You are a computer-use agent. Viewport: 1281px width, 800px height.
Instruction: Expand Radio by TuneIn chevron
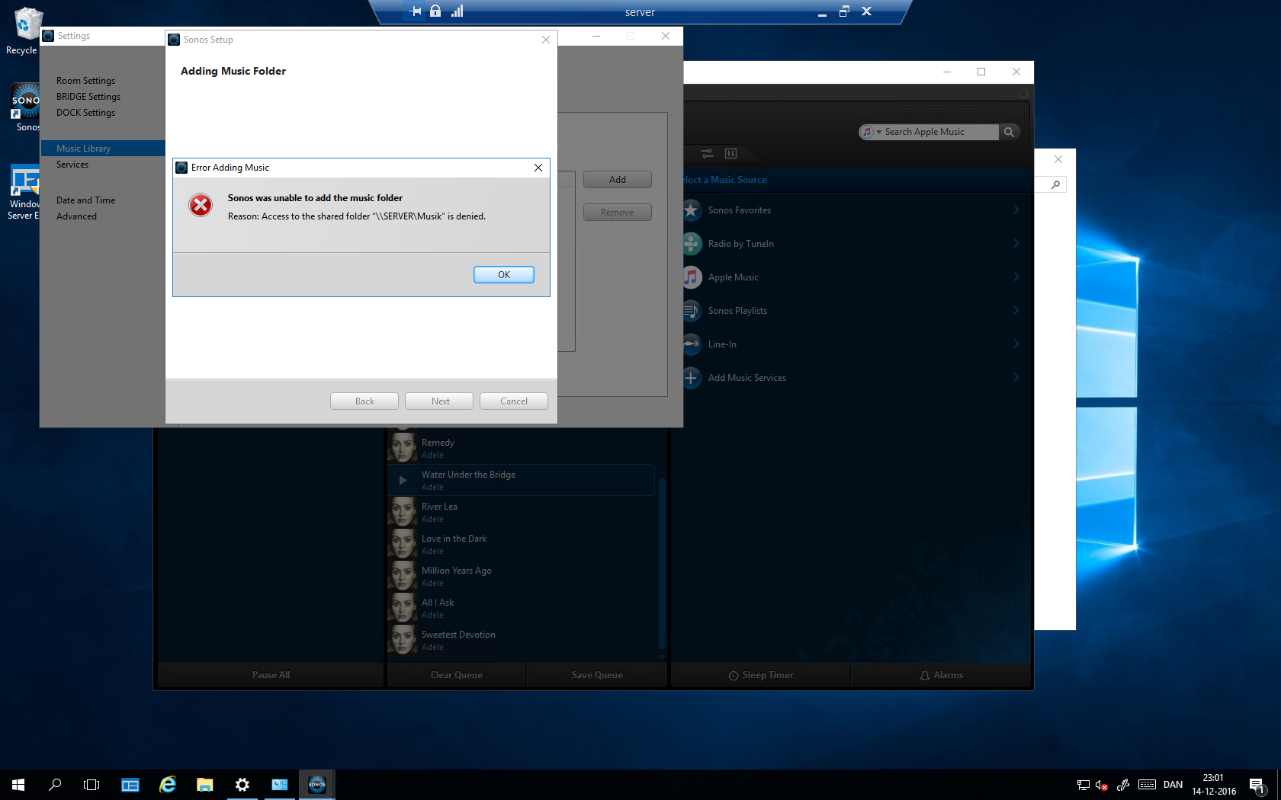click(1016, 243)
